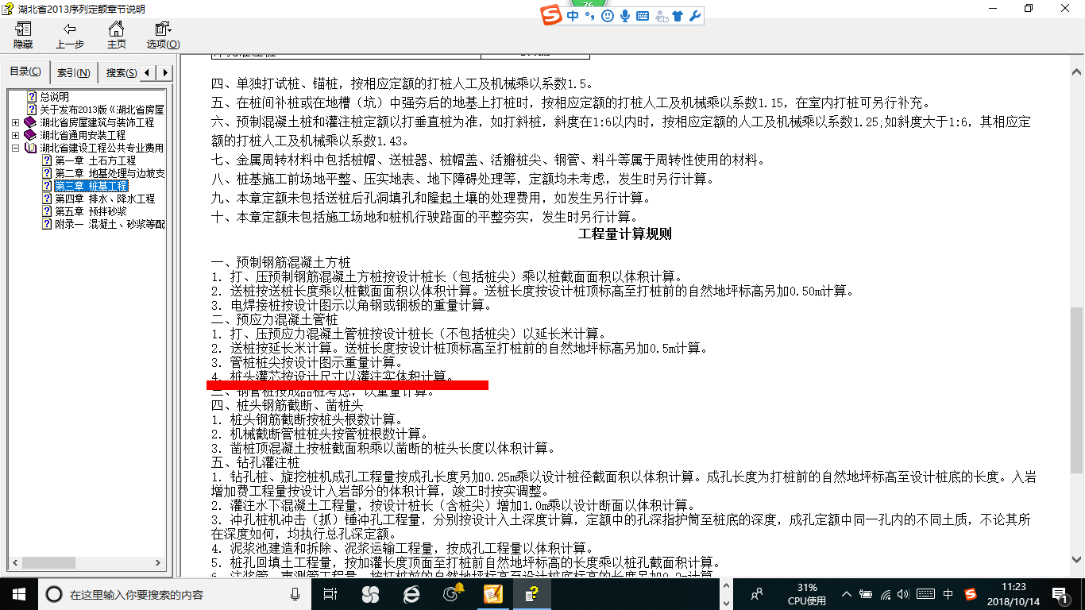Expand the 湖北省通用安装工程 book node
1085x610 pixels.
tap(16, 135)
